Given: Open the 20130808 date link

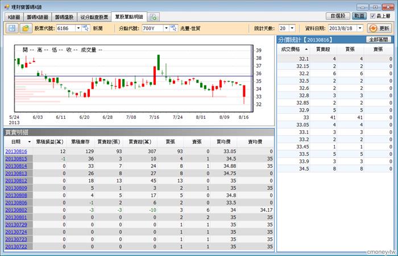Looking at the screenshot, I should 16,196.
